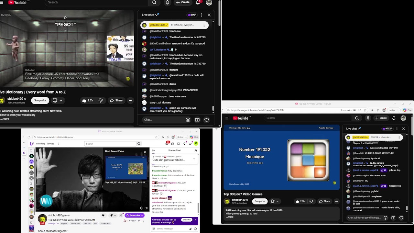Share the Twitch stream icon
The width and height of the screenshot is (414, 233).
tap(139, 221)
